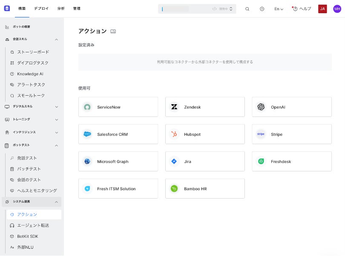
Task: Click the play/run icon in top bar
Action: [x=262, y=9]
